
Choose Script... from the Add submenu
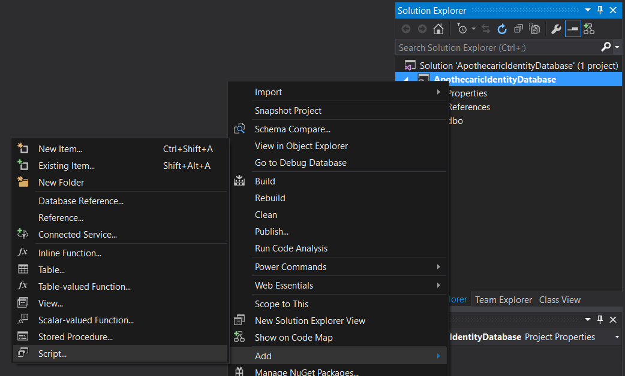53,354
